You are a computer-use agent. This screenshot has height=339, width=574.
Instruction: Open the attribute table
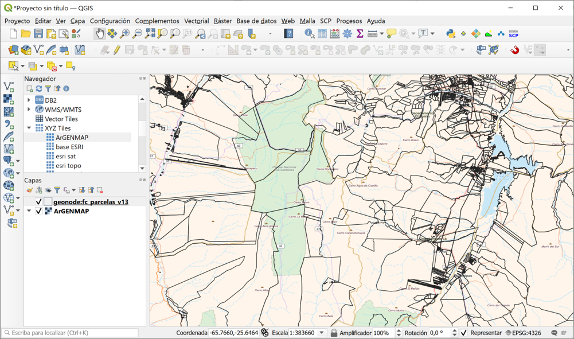pyautogui.click(x=322, y=34)
